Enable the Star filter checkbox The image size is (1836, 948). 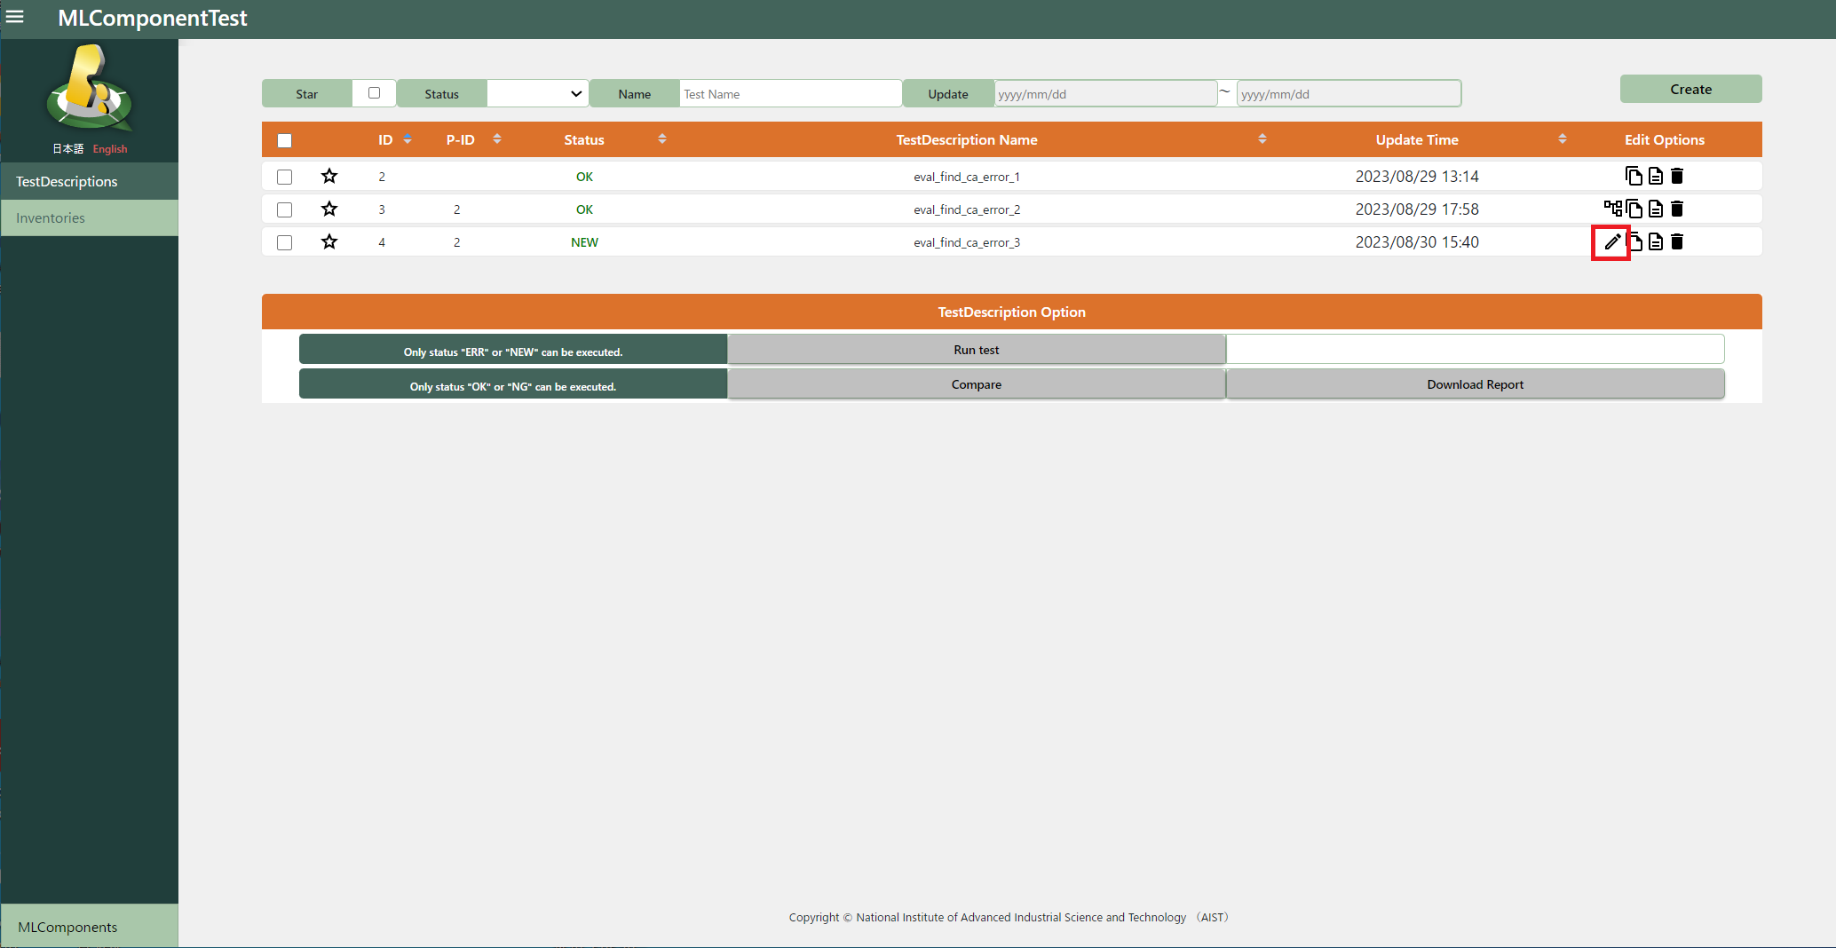coord(374,93)
